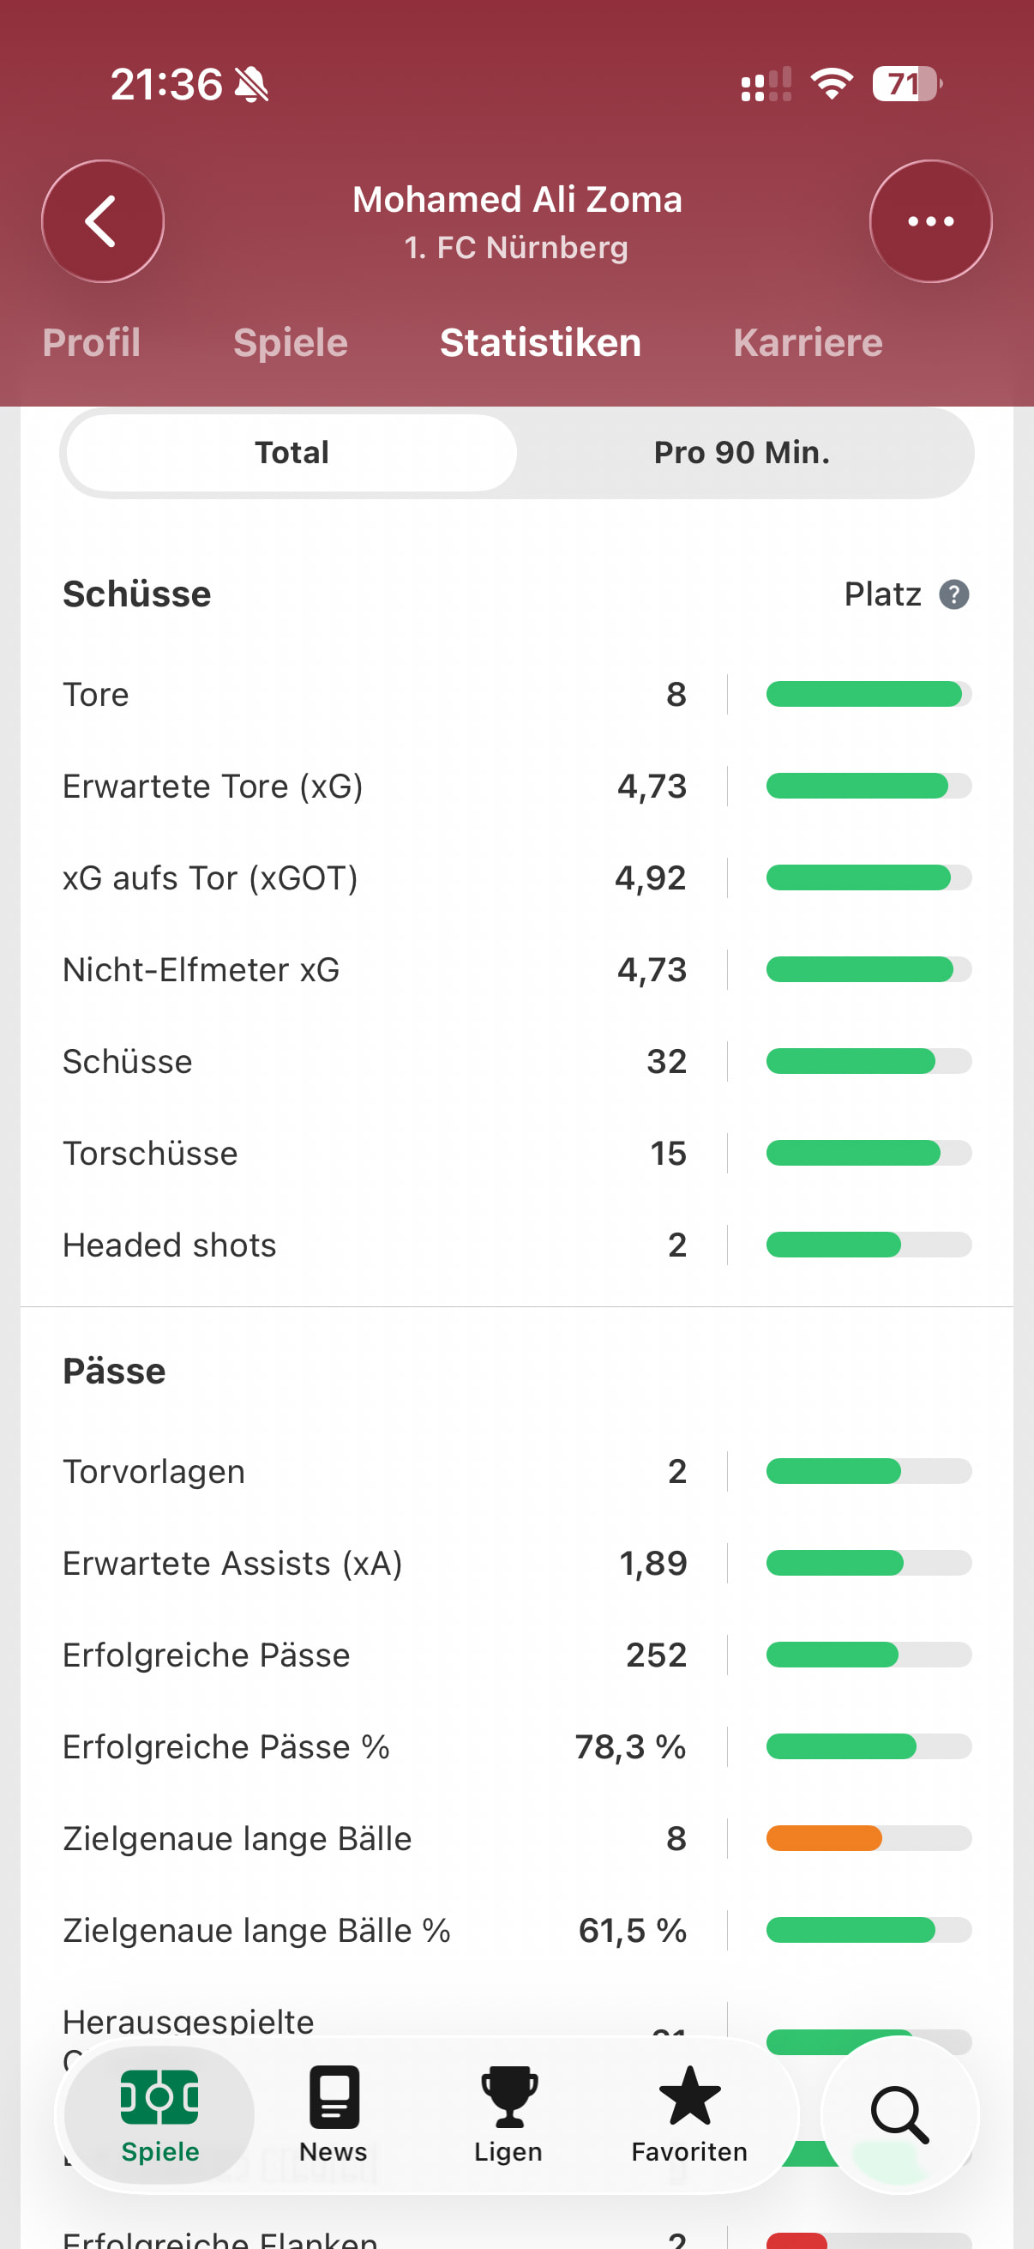Tap the Torvorlagen stat row
1034x2249 pixels.
point(376,1471)
